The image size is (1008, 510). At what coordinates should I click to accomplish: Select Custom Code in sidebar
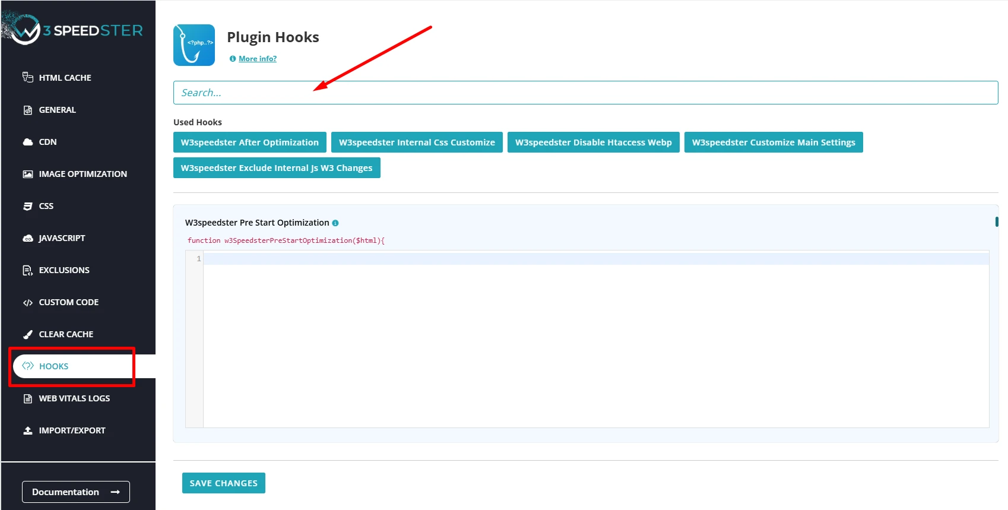coord(68,302)
